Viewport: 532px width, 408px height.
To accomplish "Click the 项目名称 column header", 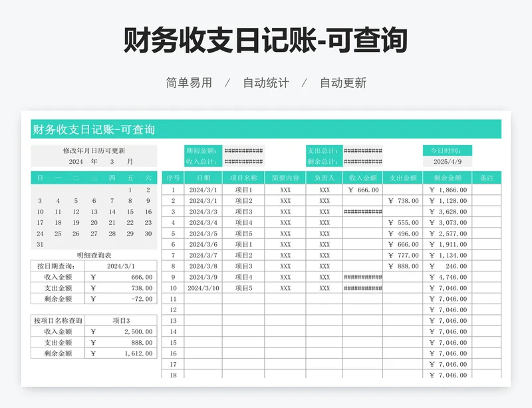I will 243,178.
